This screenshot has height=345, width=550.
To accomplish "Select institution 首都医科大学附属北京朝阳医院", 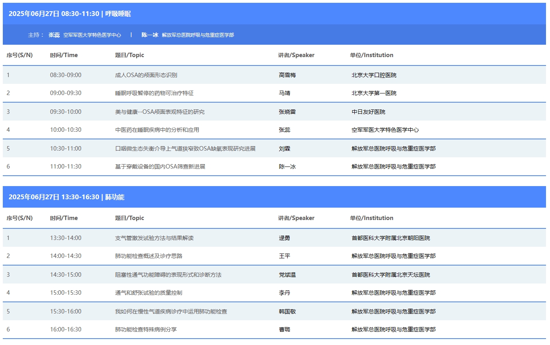I will tap(391, 238).
